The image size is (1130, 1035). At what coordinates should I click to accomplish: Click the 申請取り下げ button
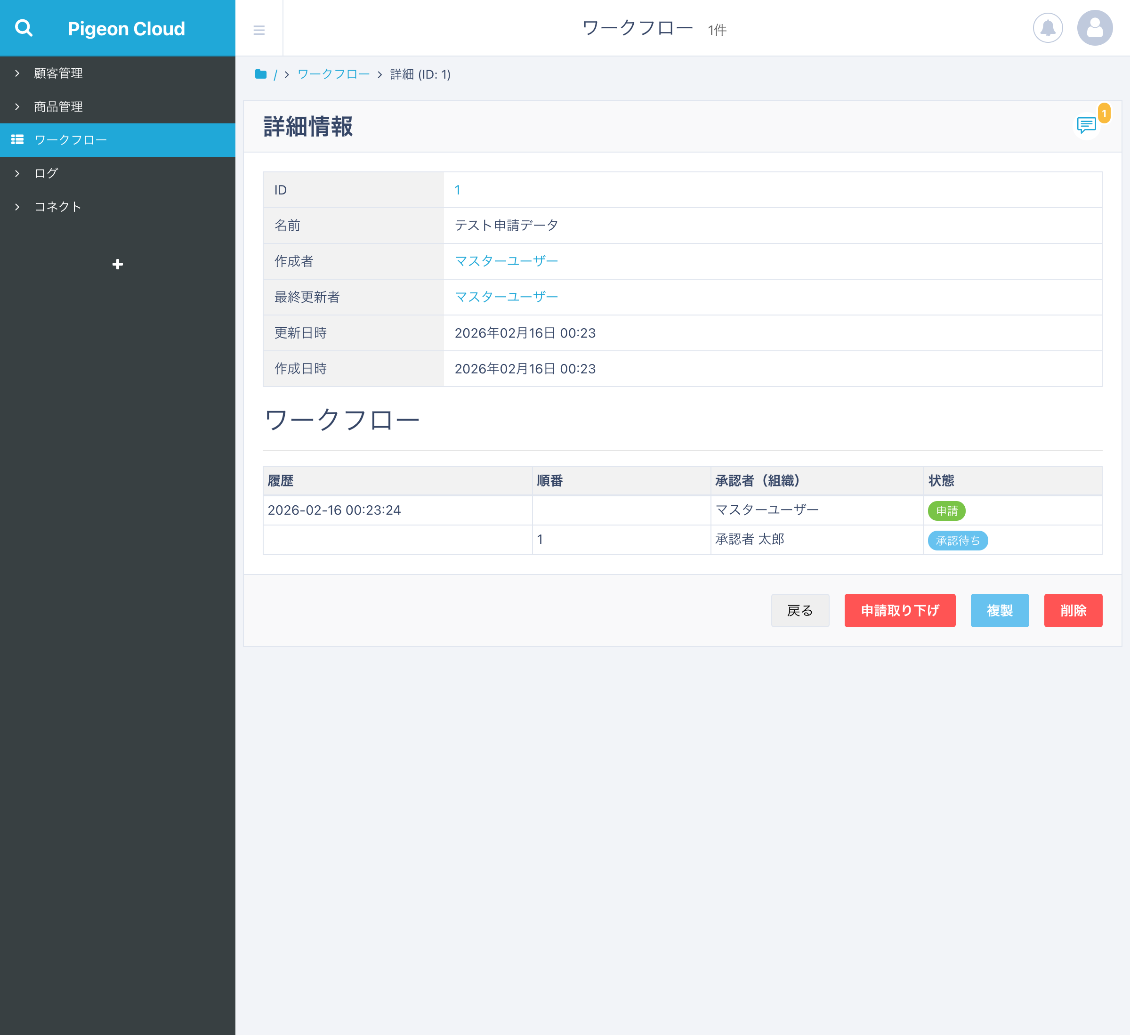900,610
